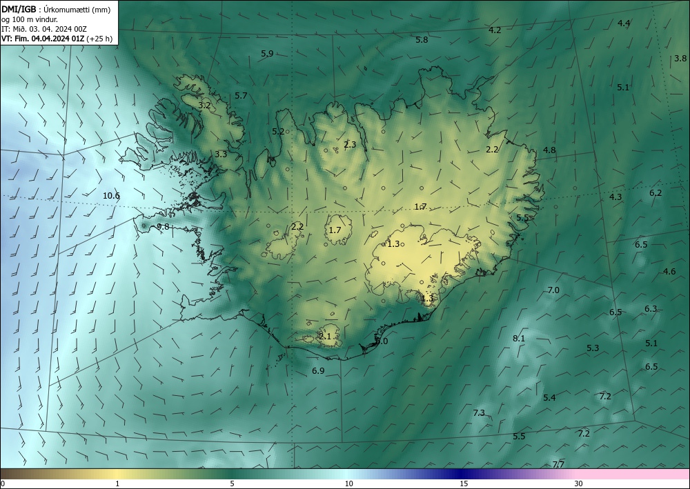The width and height of the screenshot is (690, 489).
Task: Click the 8.1 value over the ocean
Action: [x=519, y=338]
